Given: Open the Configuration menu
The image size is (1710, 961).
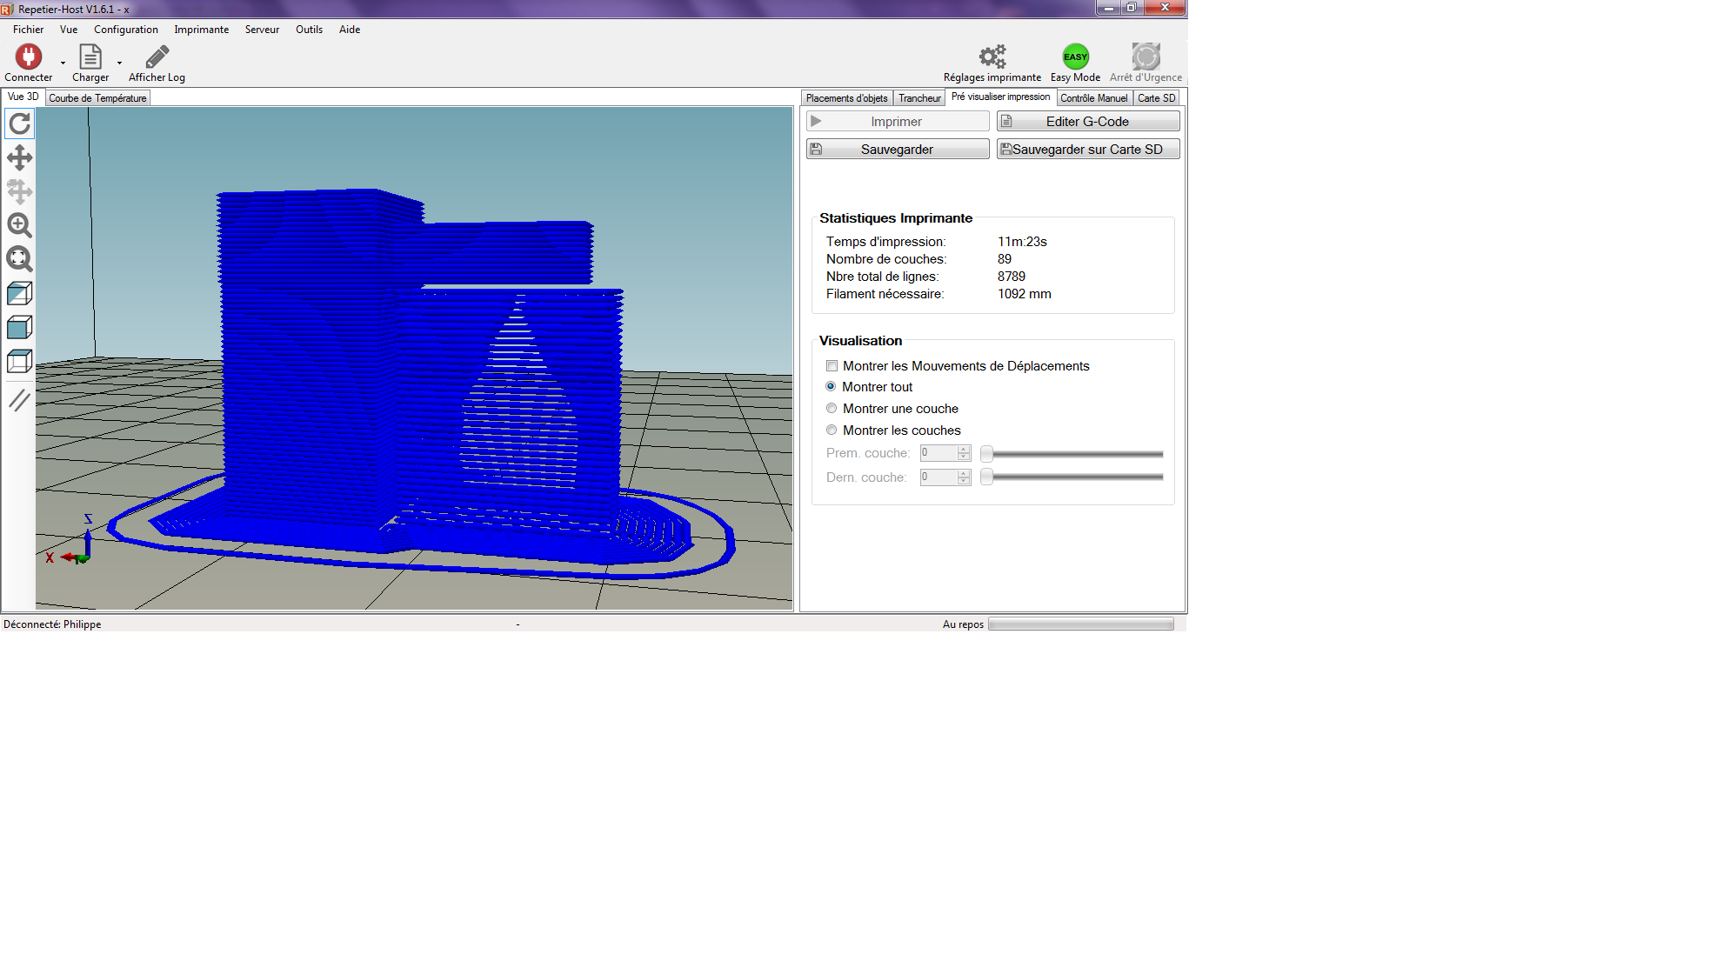Looking at the screenshot, I should (x=125, y=30).
